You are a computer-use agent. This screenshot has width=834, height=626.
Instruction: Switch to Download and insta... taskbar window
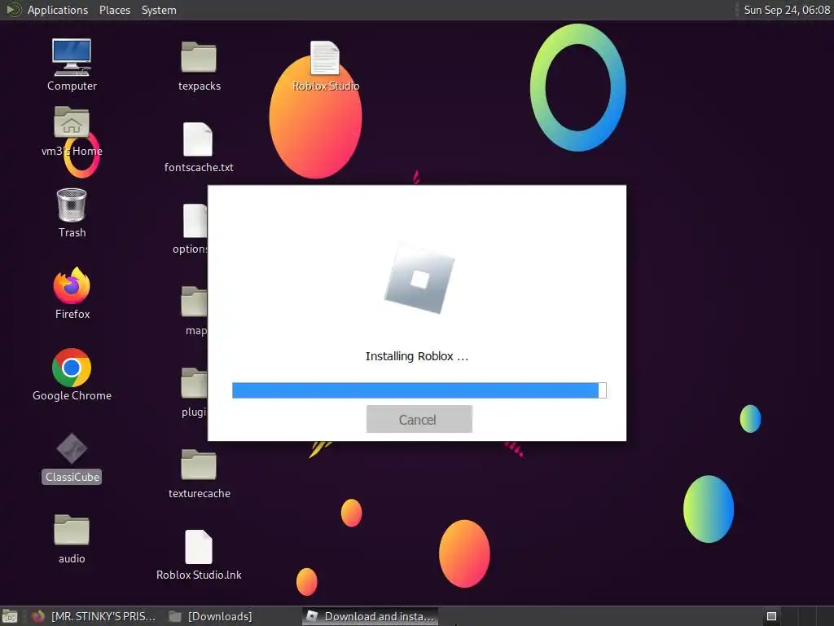[371, 616]
